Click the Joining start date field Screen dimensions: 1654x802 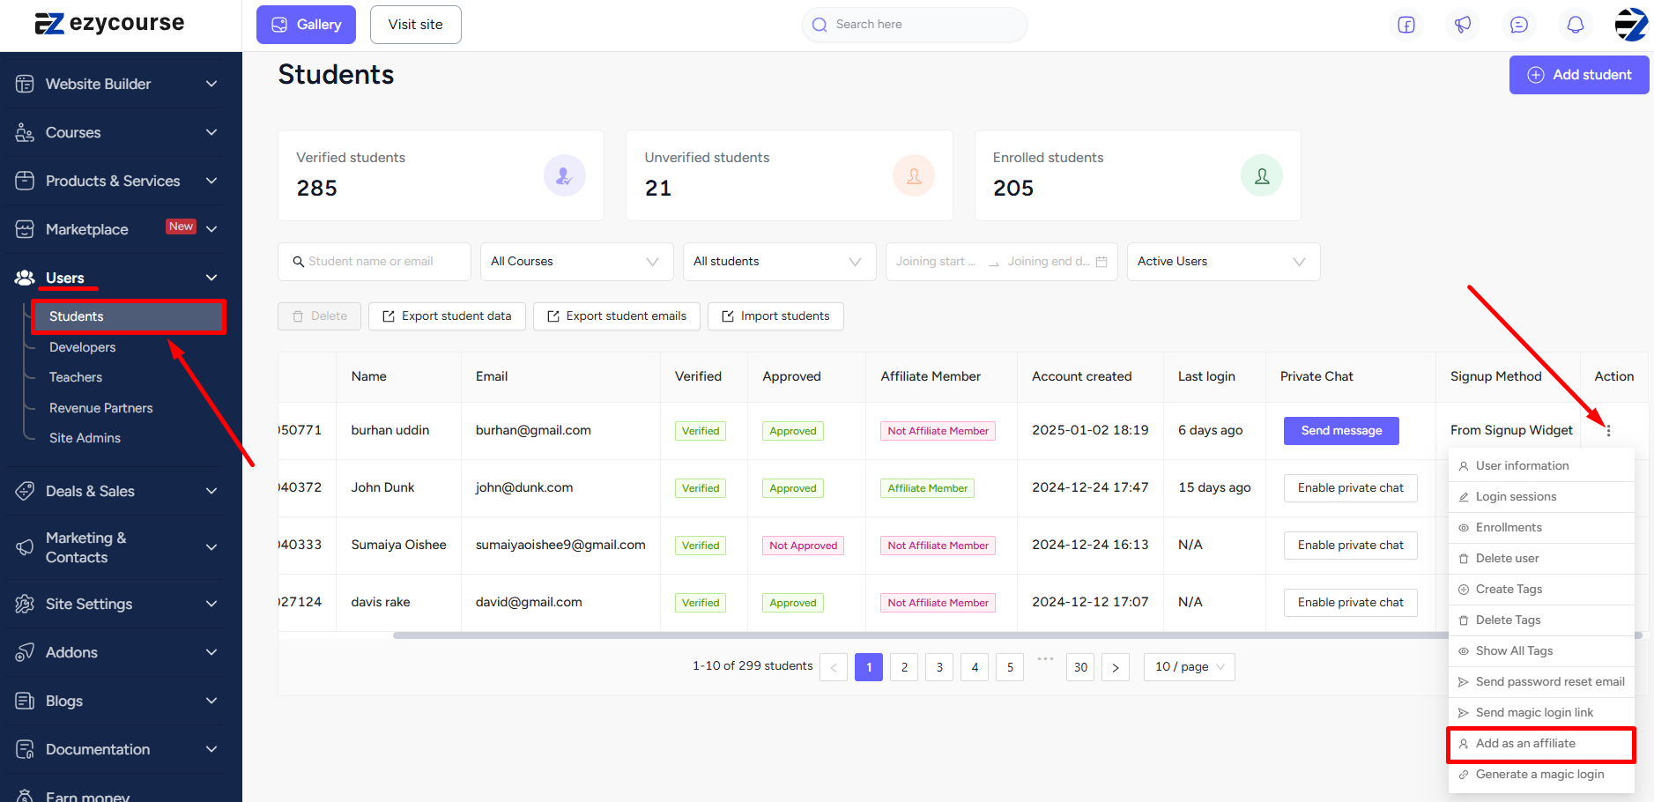point(936,262)
